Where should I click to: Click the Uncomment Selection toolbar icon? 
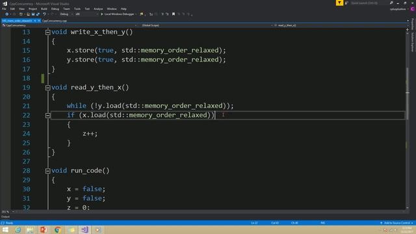click(x=167, y=14)
